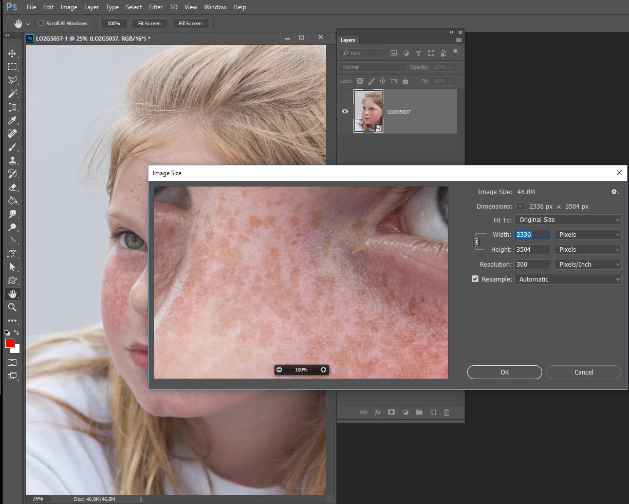Cancel the Image Size dialog
629x504 pixels.
(x=583, y=372)
